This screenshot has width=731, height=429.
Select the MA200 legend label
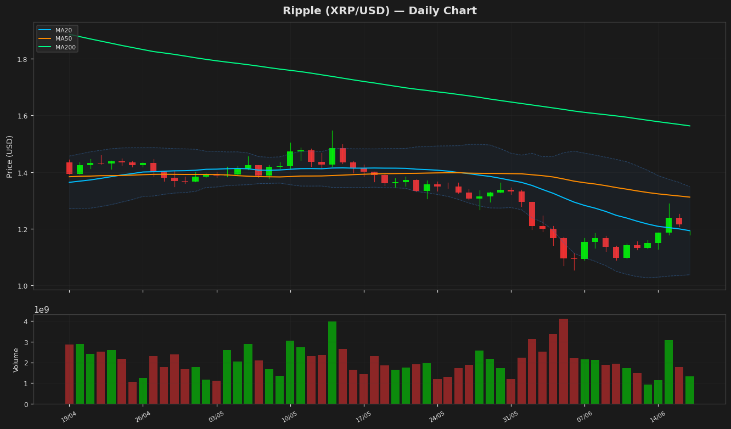coord(65,47)
